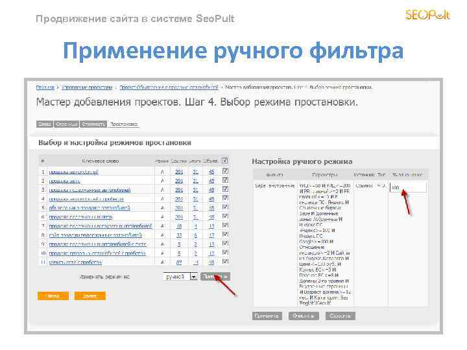Toggle the checkbox in keyword row 9
The height and width of the screenshot is (350, 467).
(225, 243)
